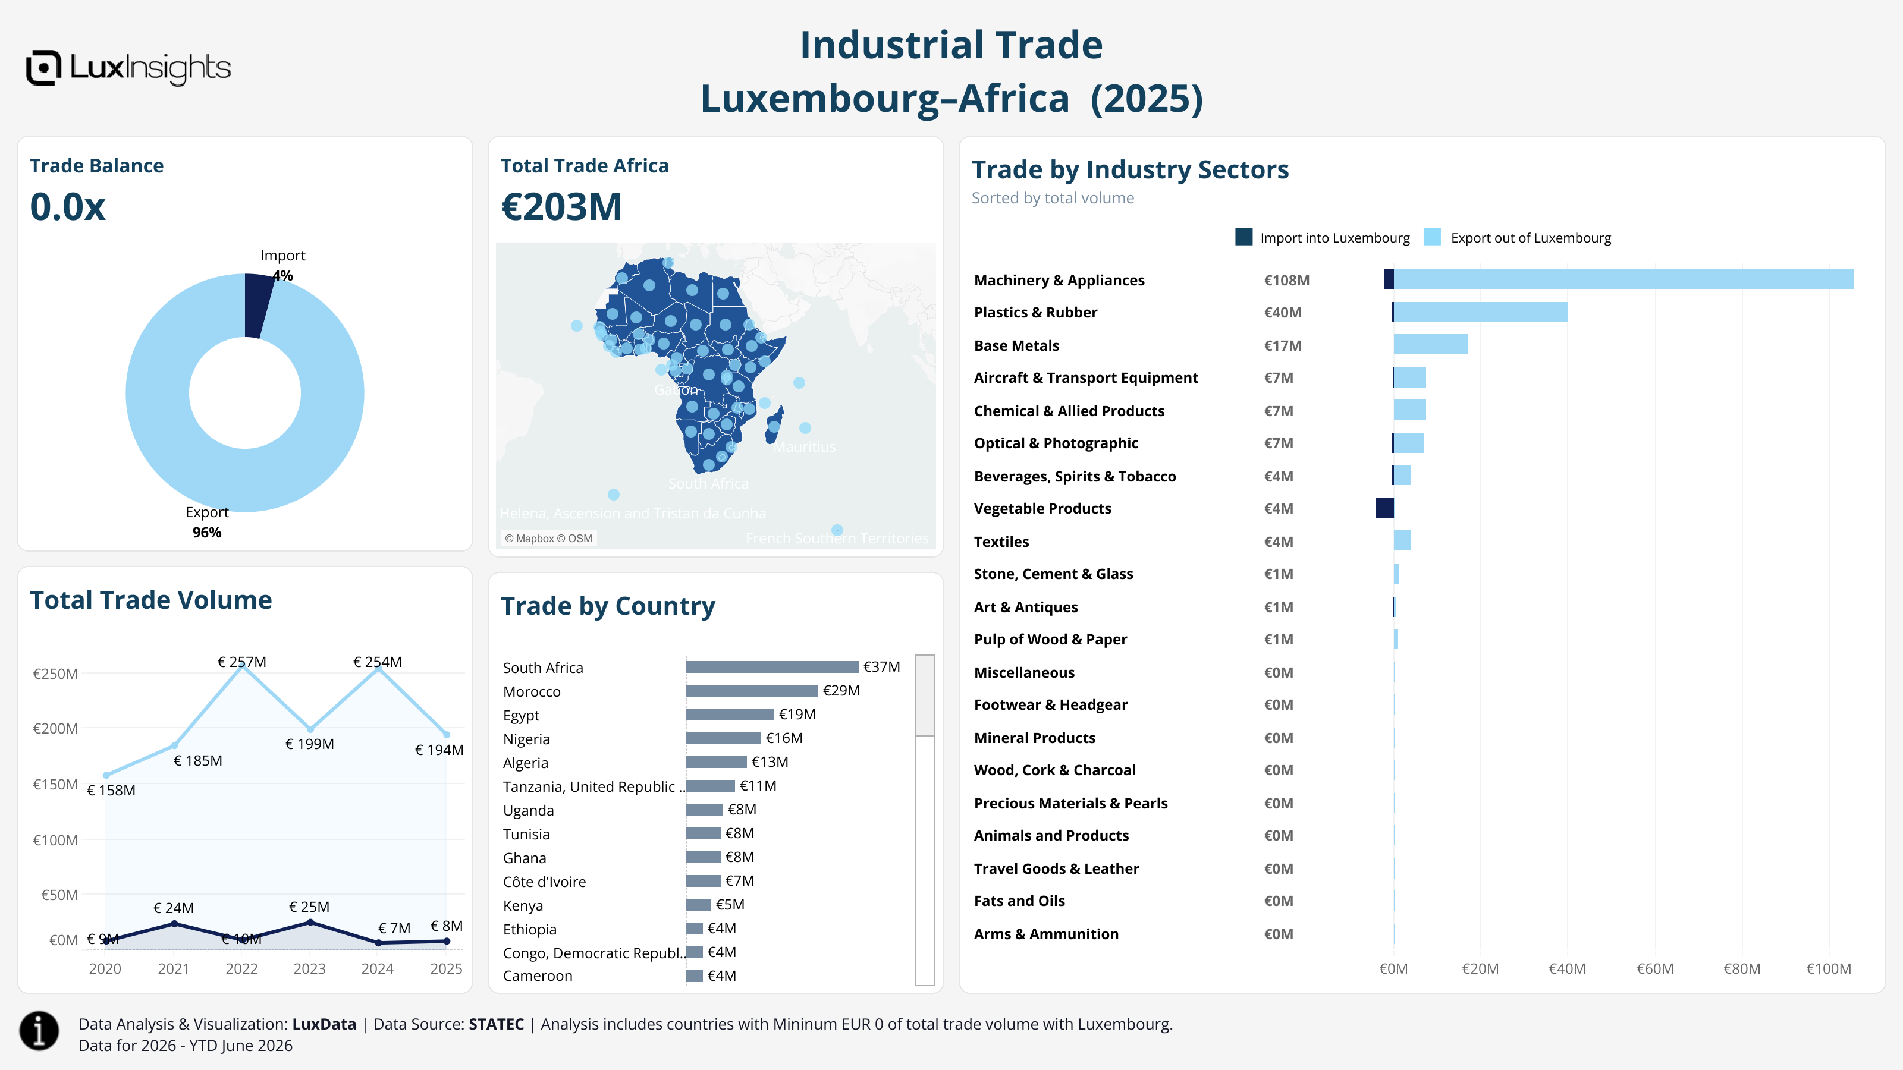Click the Algeria €13M bar
Image resolution: width=1903 pixels, height=1070 pixels.
717,762
